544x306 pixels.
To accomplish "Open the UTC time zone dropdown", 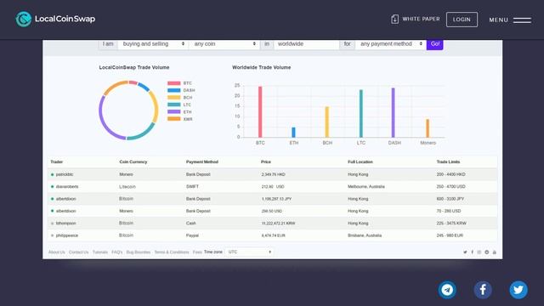I will click(249, 252).
